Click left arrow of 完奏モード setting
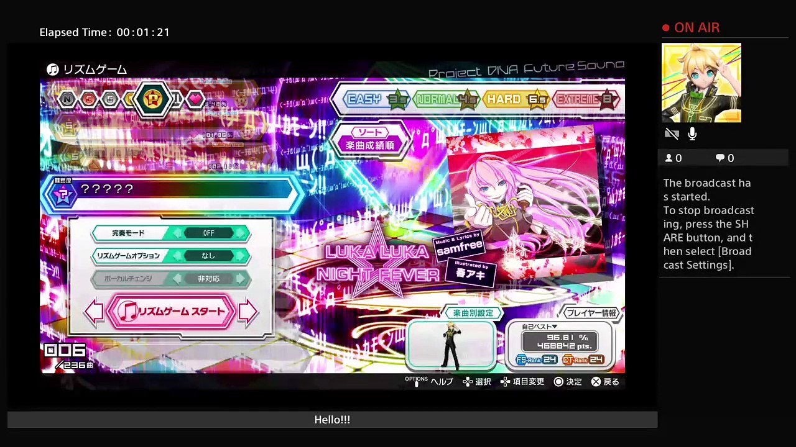This screenshot has height=447, width=796. coord(177,233)
